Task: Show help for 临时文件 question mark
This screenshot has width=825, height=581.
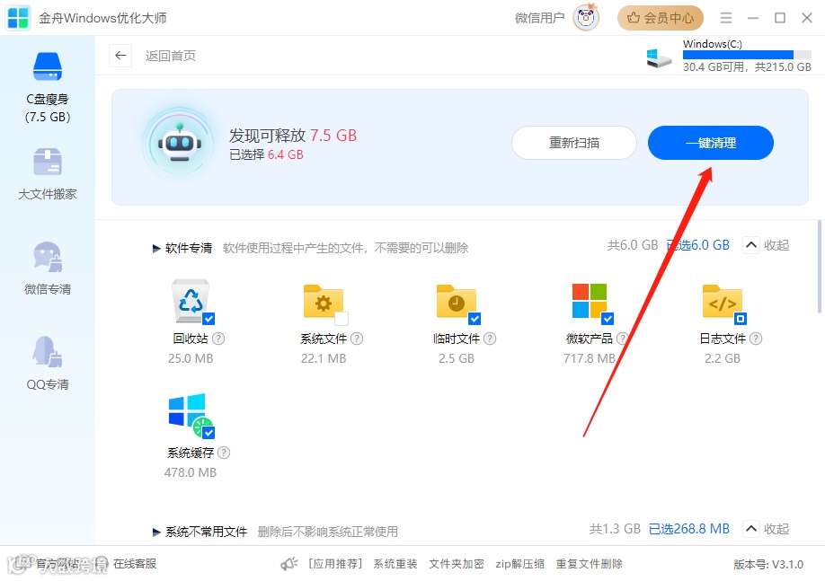Action: pyautogui.click(x=490, y=339)
